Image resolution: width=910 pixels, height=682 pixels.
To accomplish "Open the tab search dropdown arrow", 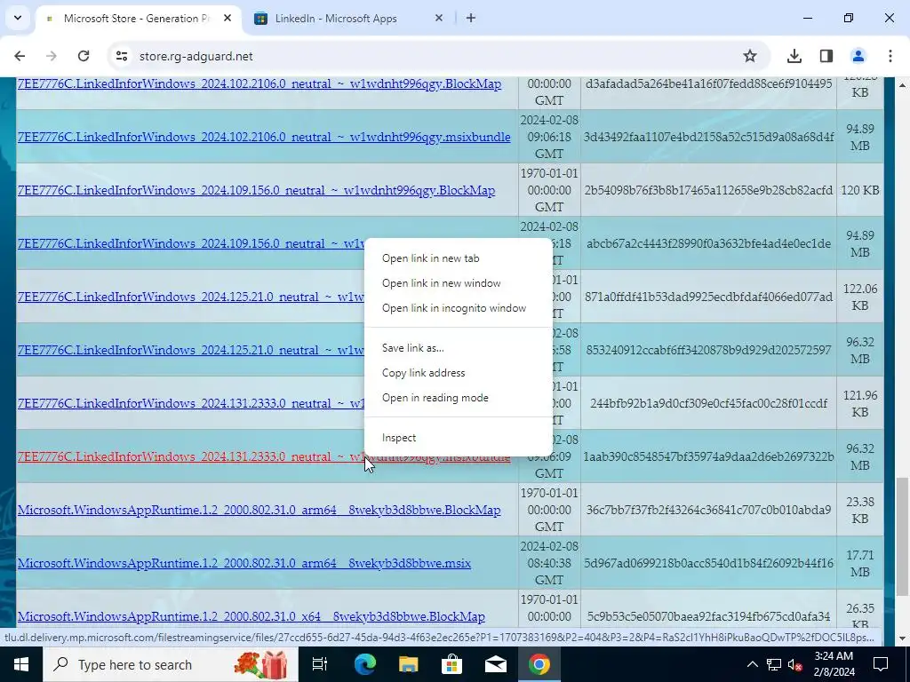I will click(x=18, y=18).
